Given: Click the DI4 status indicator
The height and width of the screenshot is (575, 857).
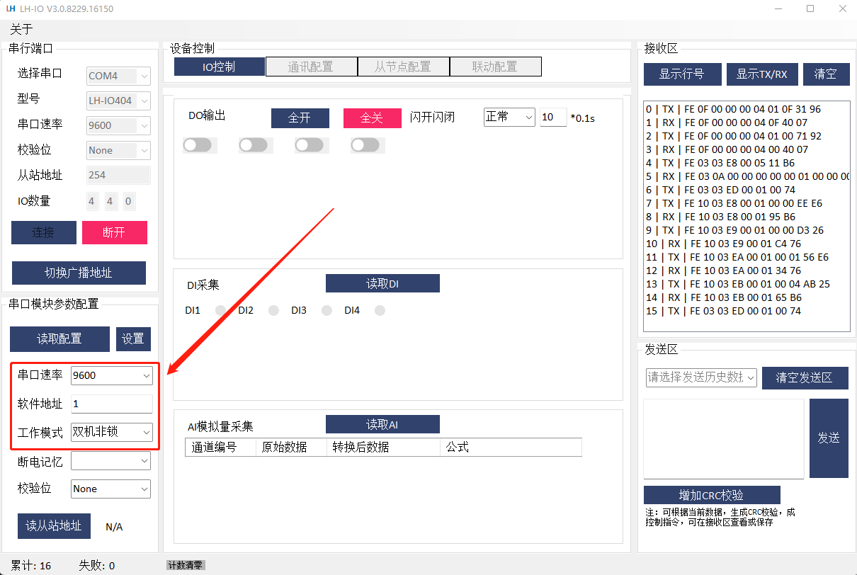Looking at the screenshot, I should click(380, 310).
